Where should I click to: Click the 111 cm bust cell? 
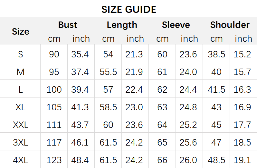click(54, 125)
